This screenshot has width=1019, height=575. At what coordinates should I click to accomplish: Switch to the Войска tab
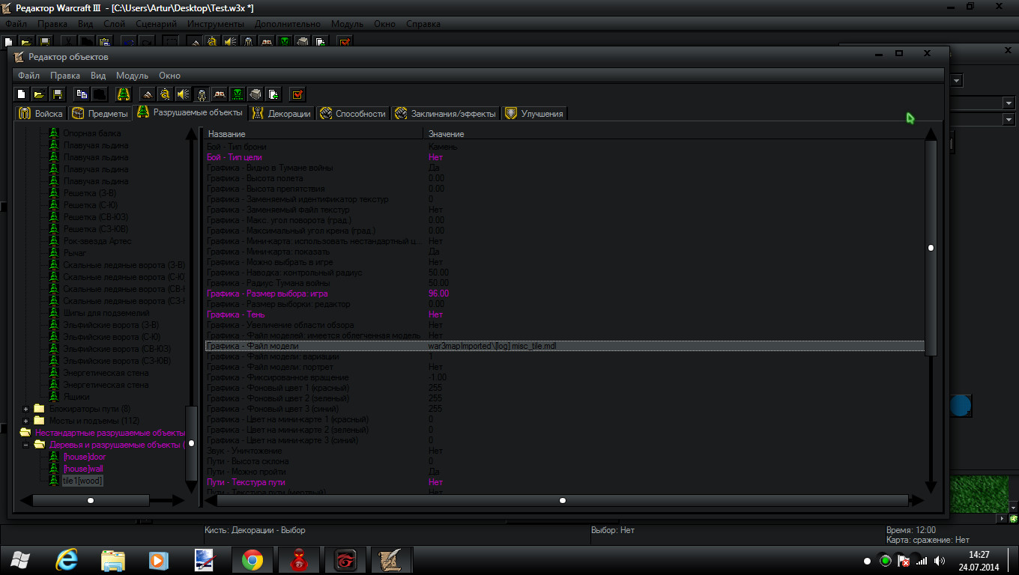41,114
